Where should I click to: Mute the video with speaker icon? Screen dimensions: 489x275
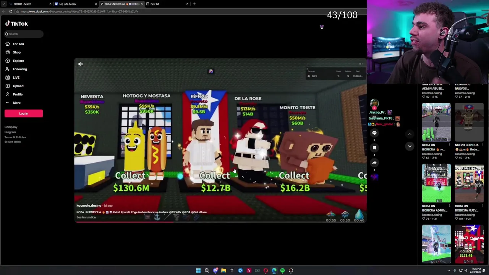click(x=80, y=64)
